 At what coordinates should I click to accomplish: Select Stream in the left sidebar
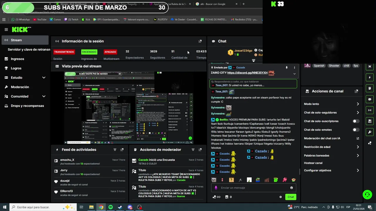(25, 40)
